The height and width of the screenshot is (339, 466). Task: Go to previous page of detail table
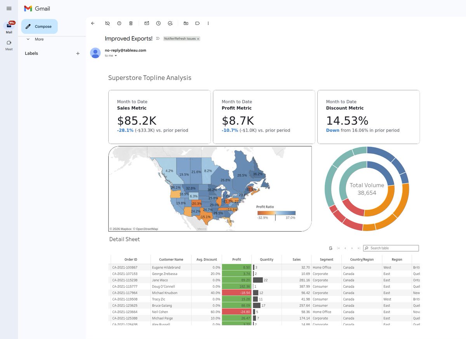pos(345,248)
